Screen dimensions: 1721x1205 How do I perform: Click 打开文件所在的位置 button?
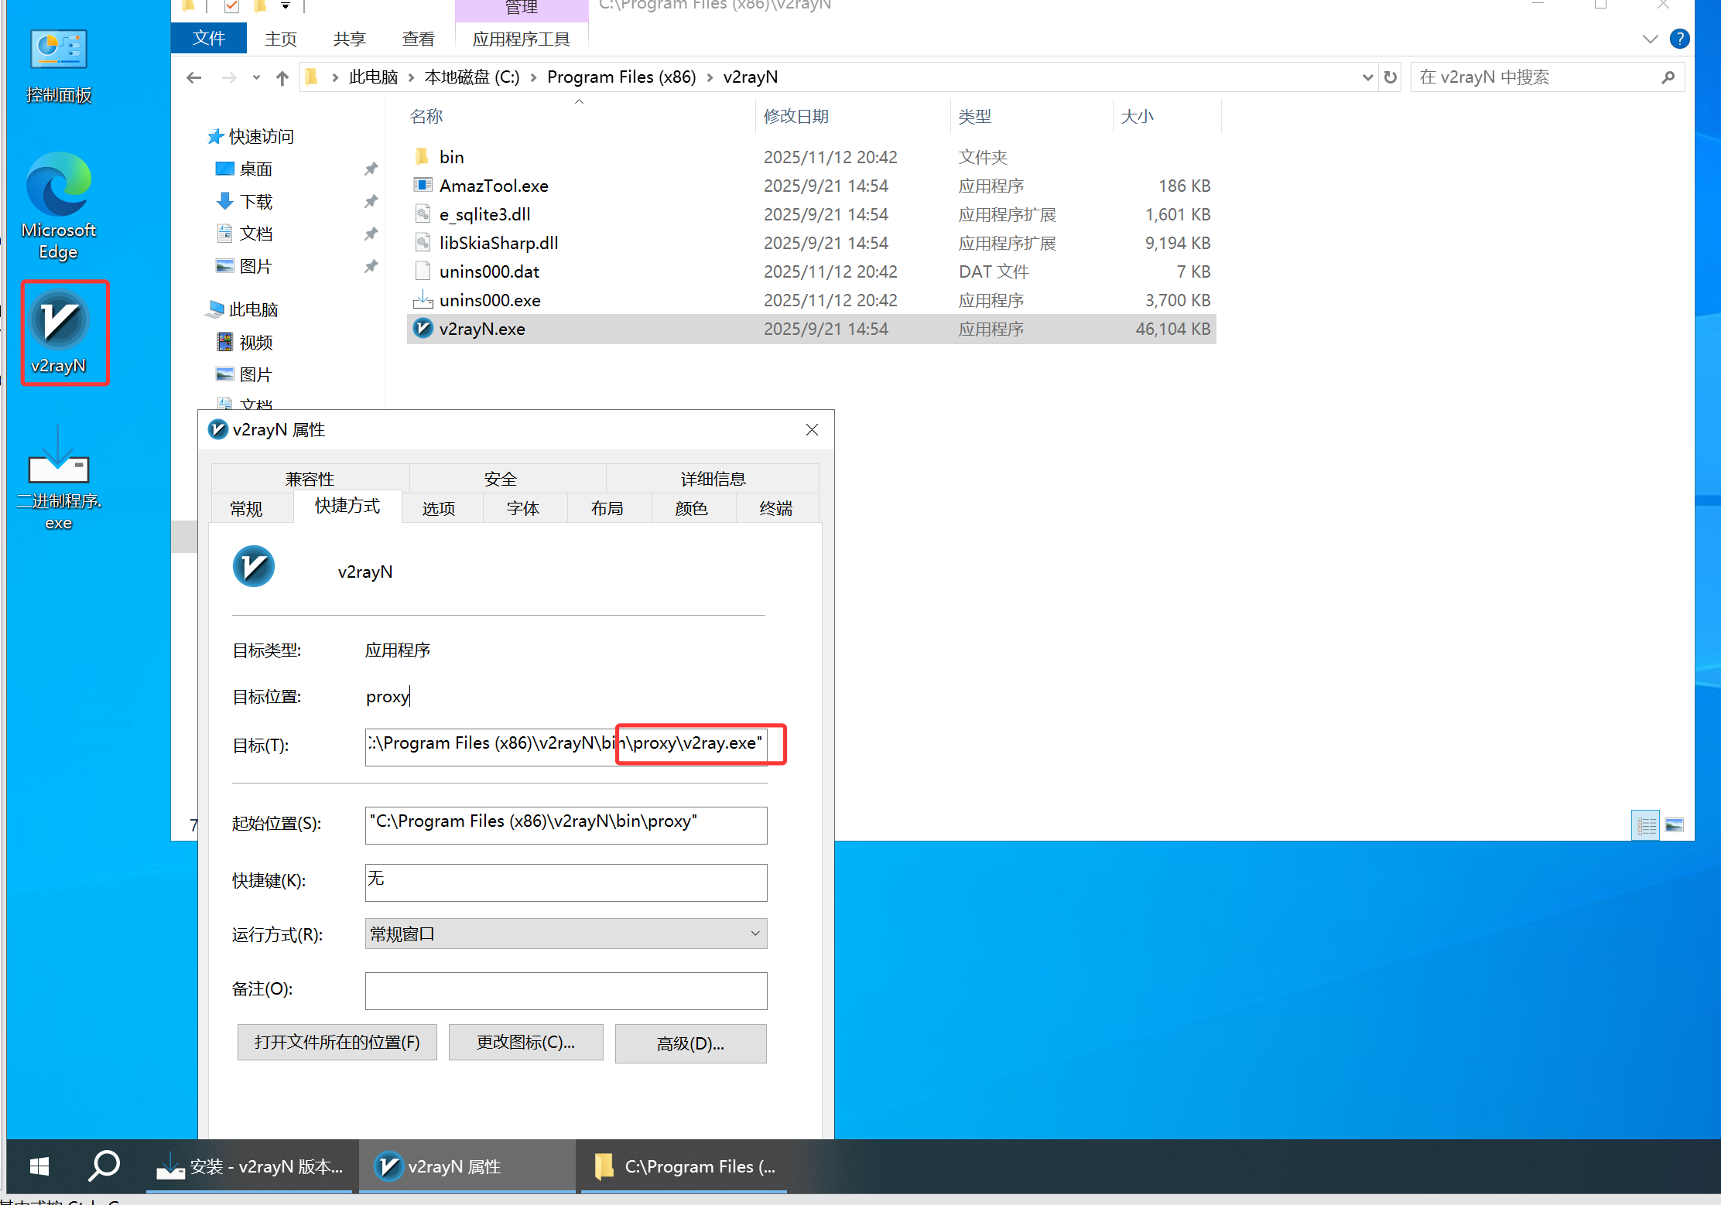pyautogui.click(x=337, y=1042)
